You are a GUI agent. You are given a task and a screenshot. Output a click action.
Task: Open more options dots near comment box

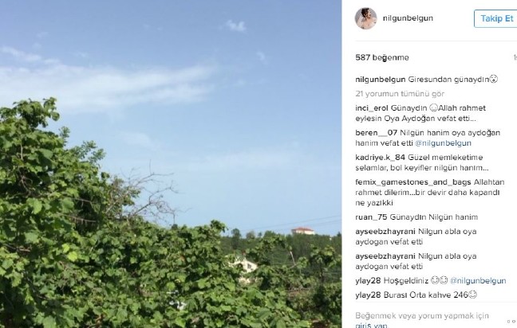point(511,321)
